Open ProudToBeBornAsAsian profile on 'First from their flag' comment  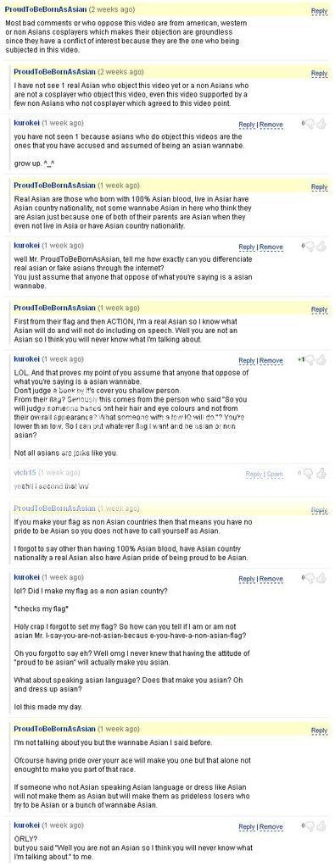pos(55,308)
